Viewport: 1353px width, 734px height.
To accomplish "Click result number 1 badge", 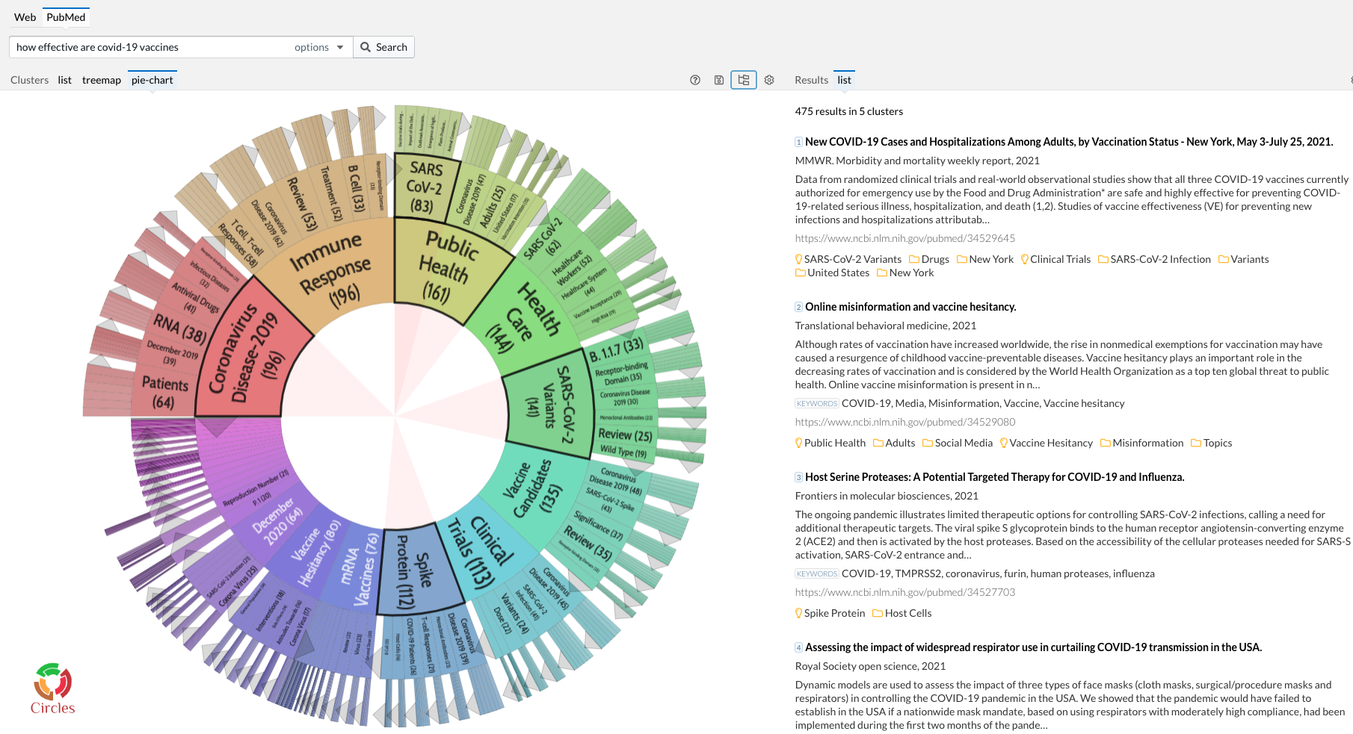I will (x=798, y=142).
